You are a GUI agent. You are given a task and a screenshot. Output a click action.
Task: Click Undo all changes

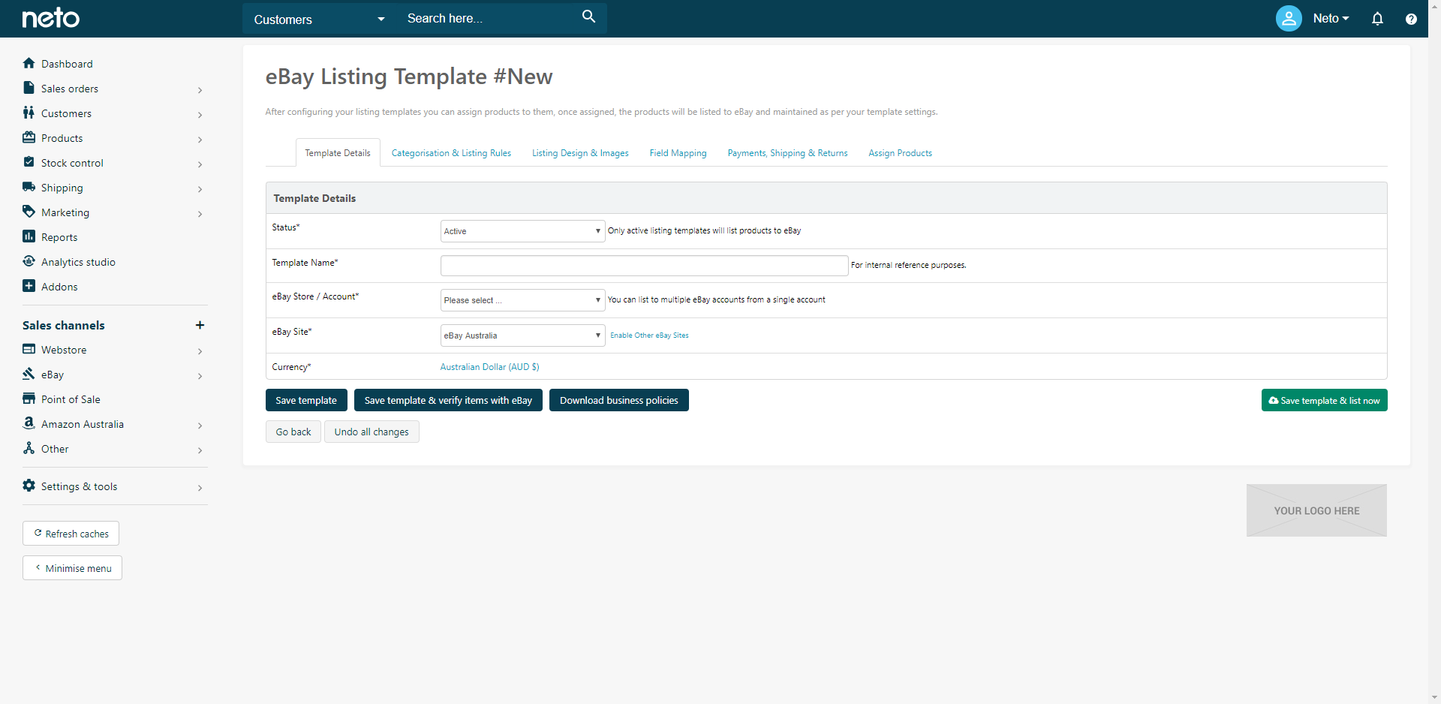372,432
